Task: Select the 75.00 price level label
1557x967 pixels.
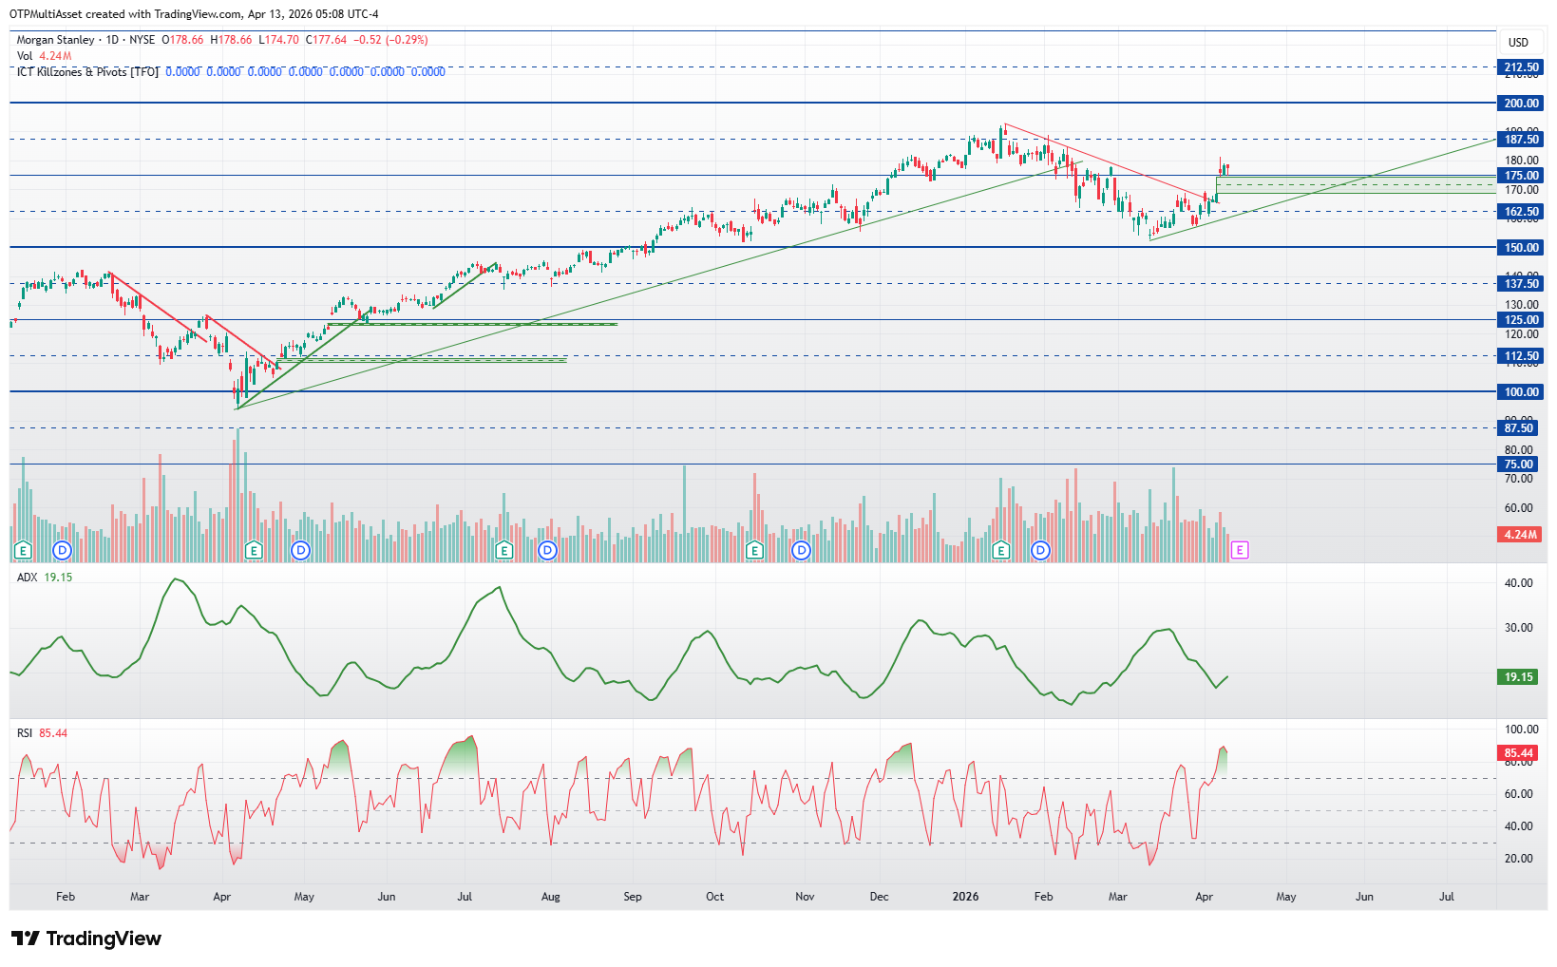Action: pos(1518,465)
